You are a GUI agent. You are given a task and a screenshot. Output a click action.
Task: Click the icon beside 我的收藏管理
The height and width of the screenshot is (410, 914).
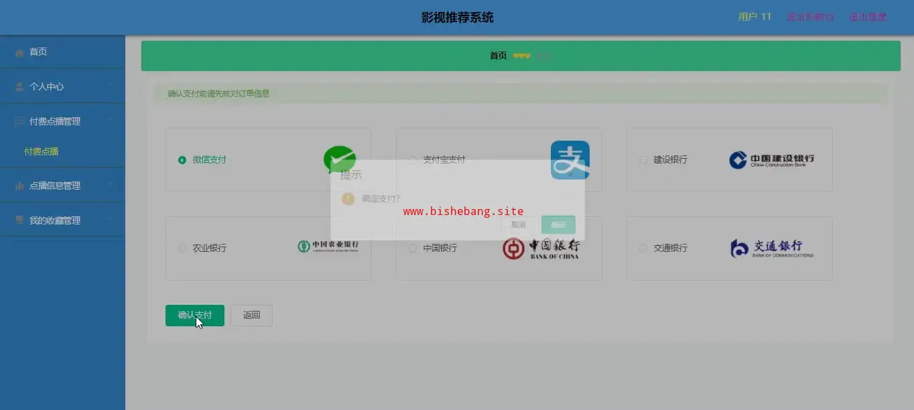point(19,220)
